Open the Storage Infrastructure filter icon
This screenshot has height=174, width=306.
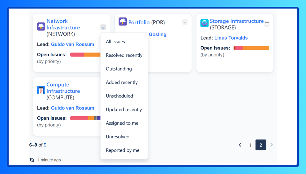click(266, 24)
